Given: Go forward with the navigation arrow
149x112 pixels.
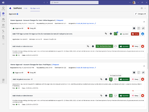Looking at the screenshot, I should click(x=47, y=2).
